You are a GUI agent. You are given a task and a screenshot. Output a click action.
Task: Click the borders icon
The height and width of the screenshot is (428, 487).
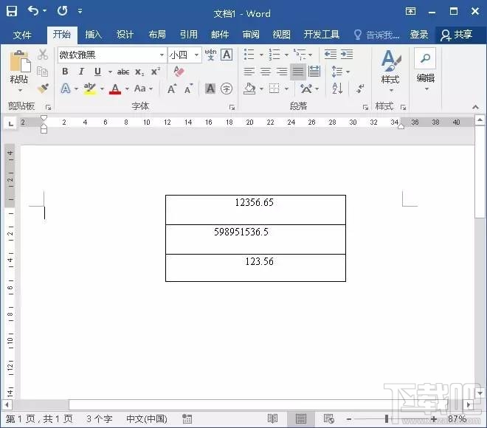274,89
